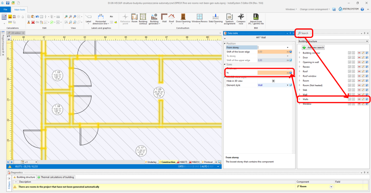Open the Door/Opening tool
The image size is (371, 193).
coord(183,19)
